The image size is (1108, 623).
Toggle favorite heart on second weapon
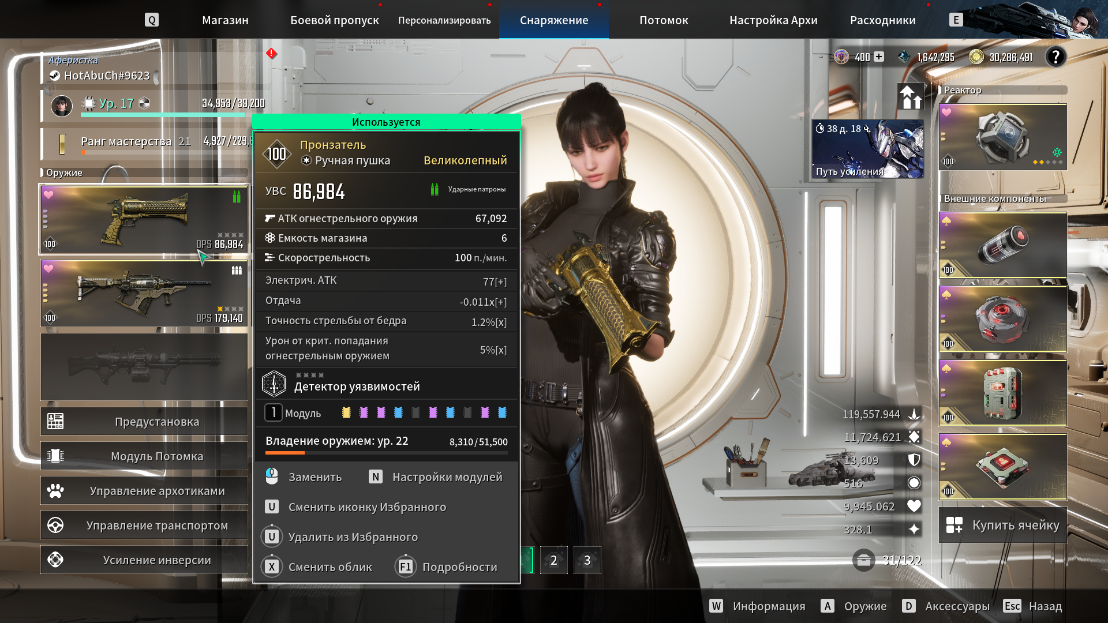49,268
